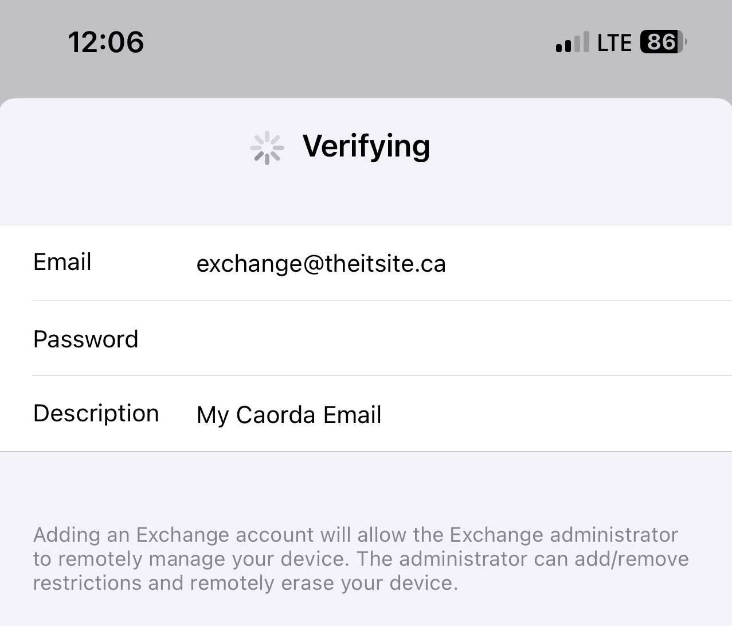Select the Description label
732x626 pixels.
pos(96,414)
